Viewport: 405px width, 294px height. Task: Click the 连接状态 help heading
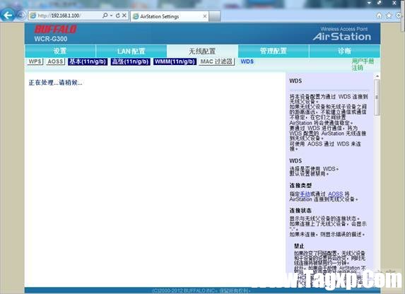(300, 211)
